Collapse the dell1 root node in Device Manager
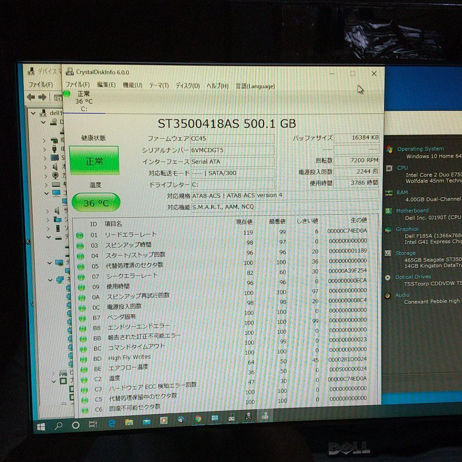The image size is (462, 462). point(33,113)
